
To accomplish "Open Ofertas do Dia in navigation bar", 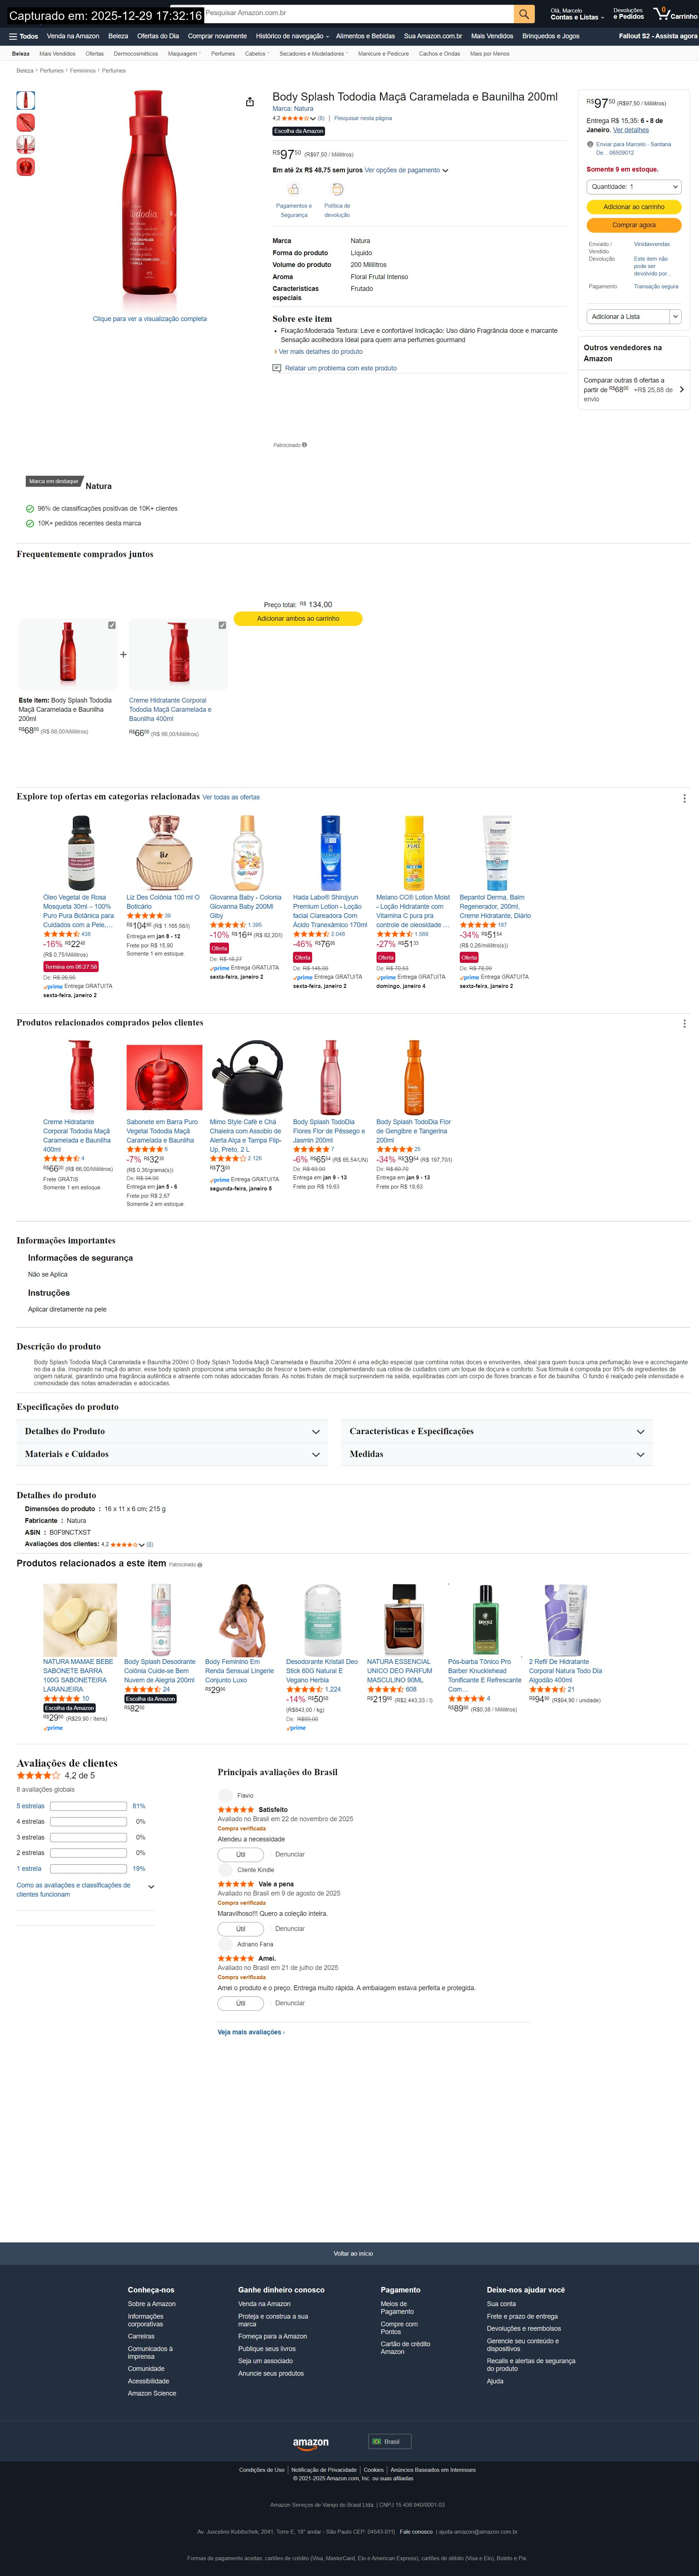I will pyautogui.click(x=158, y=36).
